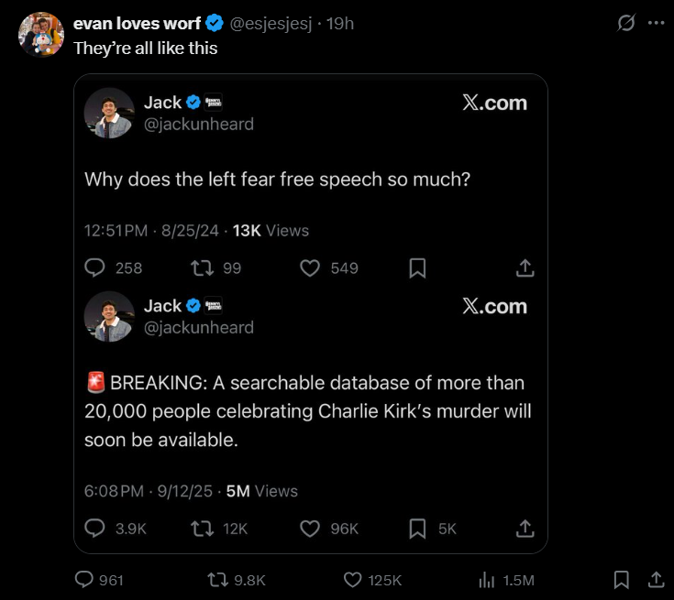674x600 pixels.
Task: Click the bookmark icon showing 5K
Action: [x=417, y=529]
